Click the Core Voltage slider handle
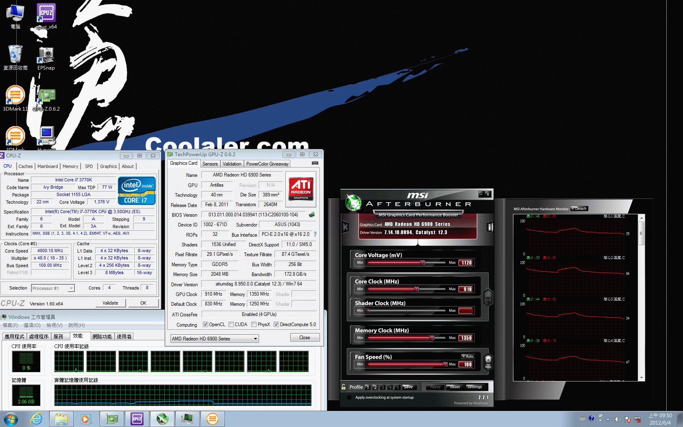The width and height of the screenshot is (683, 427). (423, 263)
